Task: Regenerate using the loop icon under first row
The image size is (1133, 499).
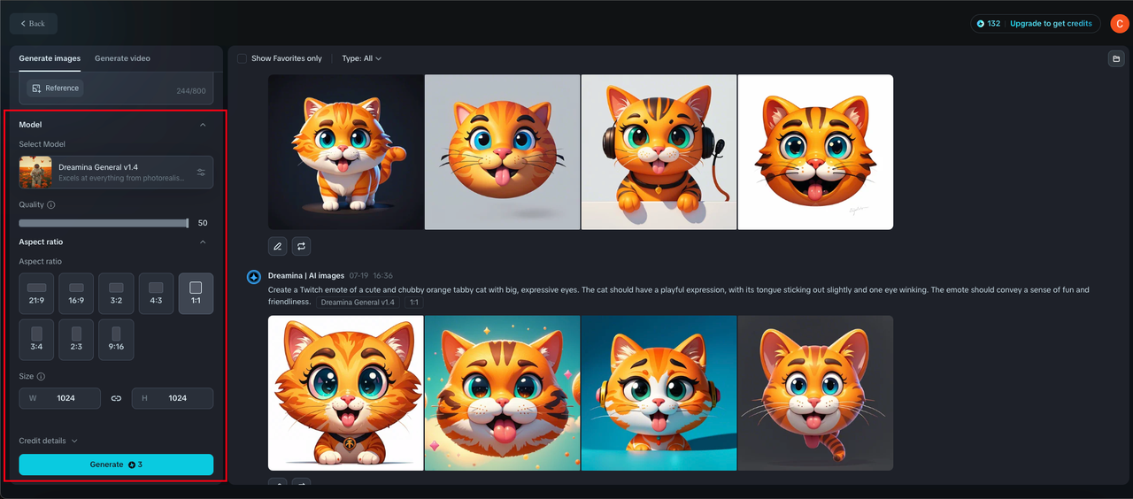Action: 301,246
